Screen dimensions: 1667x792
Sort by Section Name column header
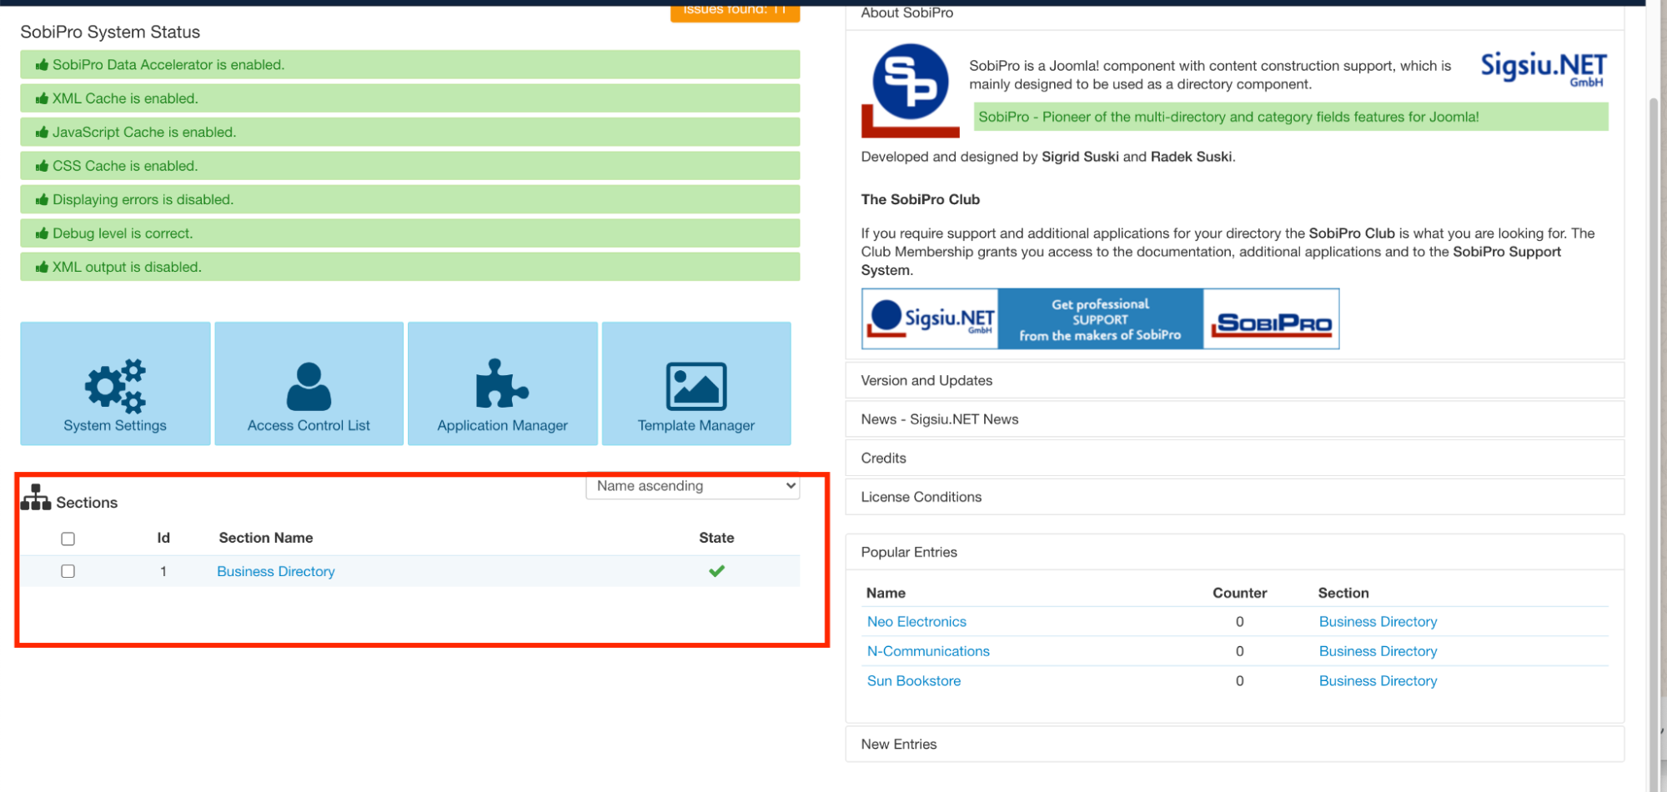(266, 538)
